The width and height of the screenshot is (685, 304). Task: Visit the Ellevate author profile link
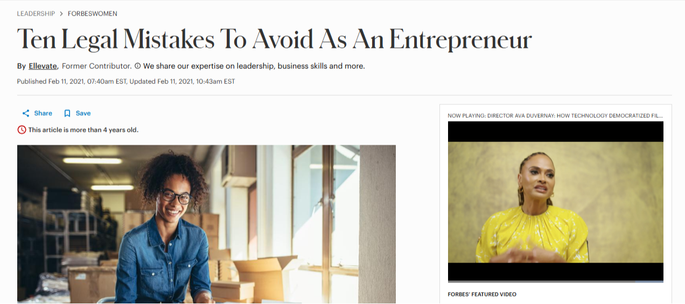click(43, 66)
